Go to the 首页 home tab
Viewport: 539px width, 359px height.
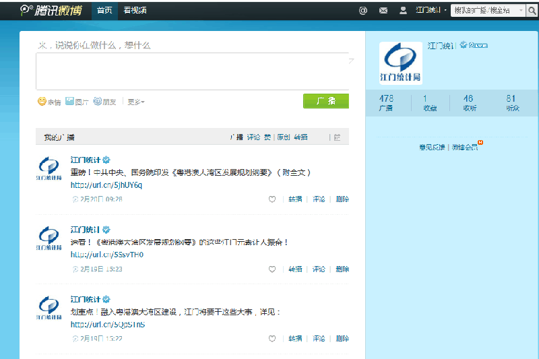point(104,10)
